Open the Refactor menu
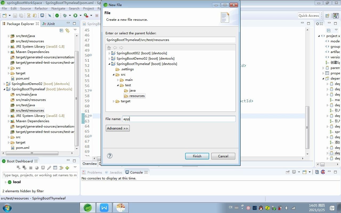Screen dimensions: 341x213 coord(41,9)
